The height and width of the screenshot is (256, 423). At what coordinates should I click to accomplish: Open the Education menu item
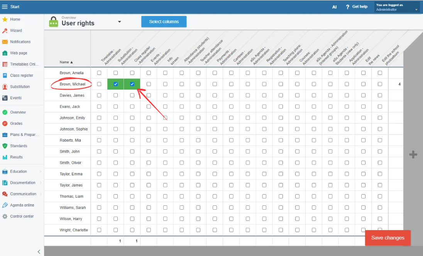pos(19,171)
